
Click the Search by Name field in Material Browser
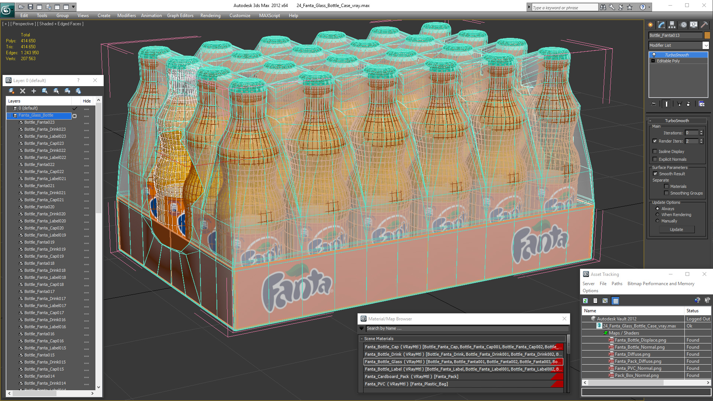point(467,328)
